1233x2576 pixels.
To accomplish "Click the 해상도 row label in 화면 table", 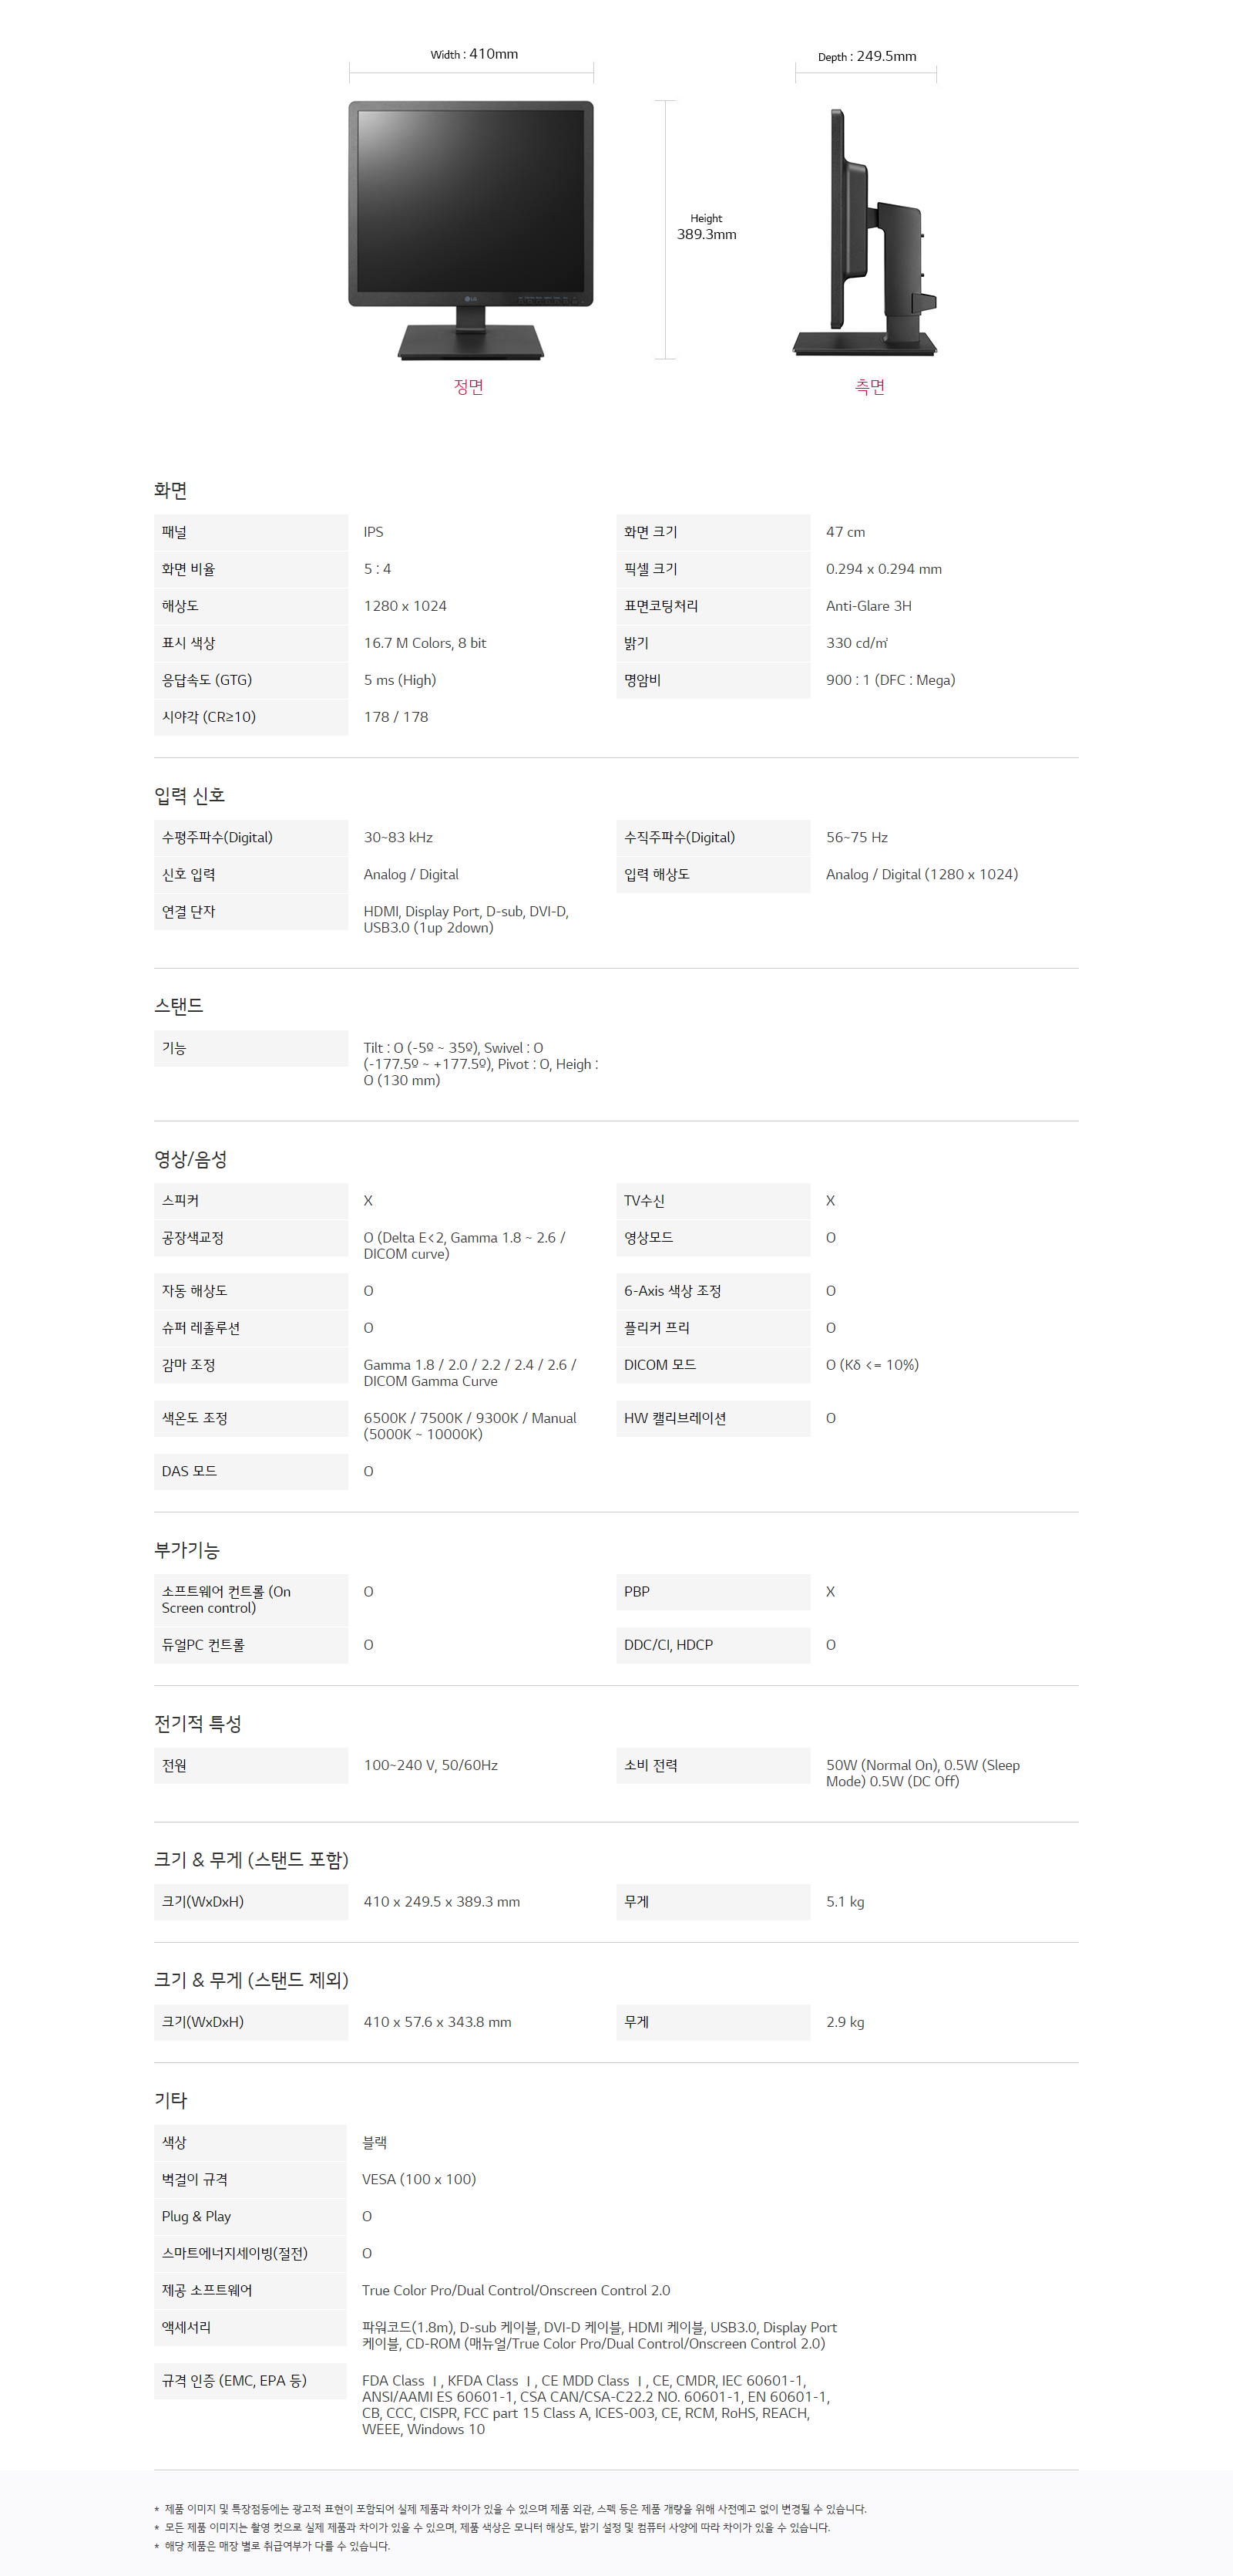I will pyautogui.click(x=181, y=606).
